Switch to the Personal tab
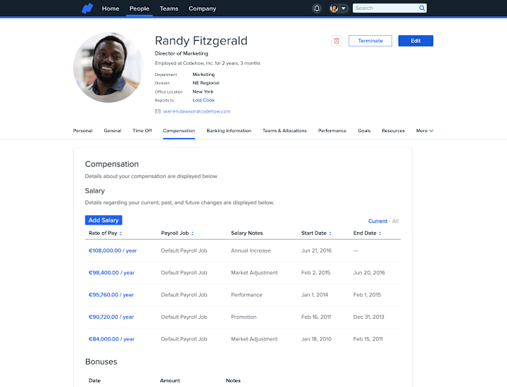This screenshot has width=507, height=387. pyautogui.click(x=83, y=131)
